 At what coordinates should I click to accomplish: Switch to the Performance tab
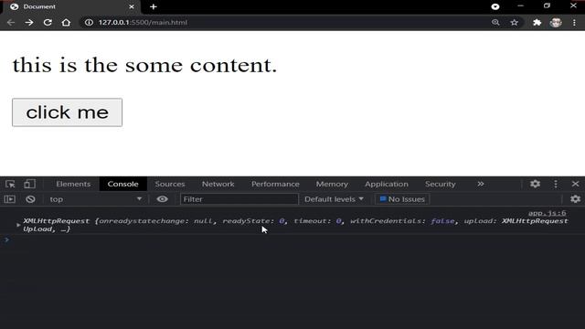point(275,184)
